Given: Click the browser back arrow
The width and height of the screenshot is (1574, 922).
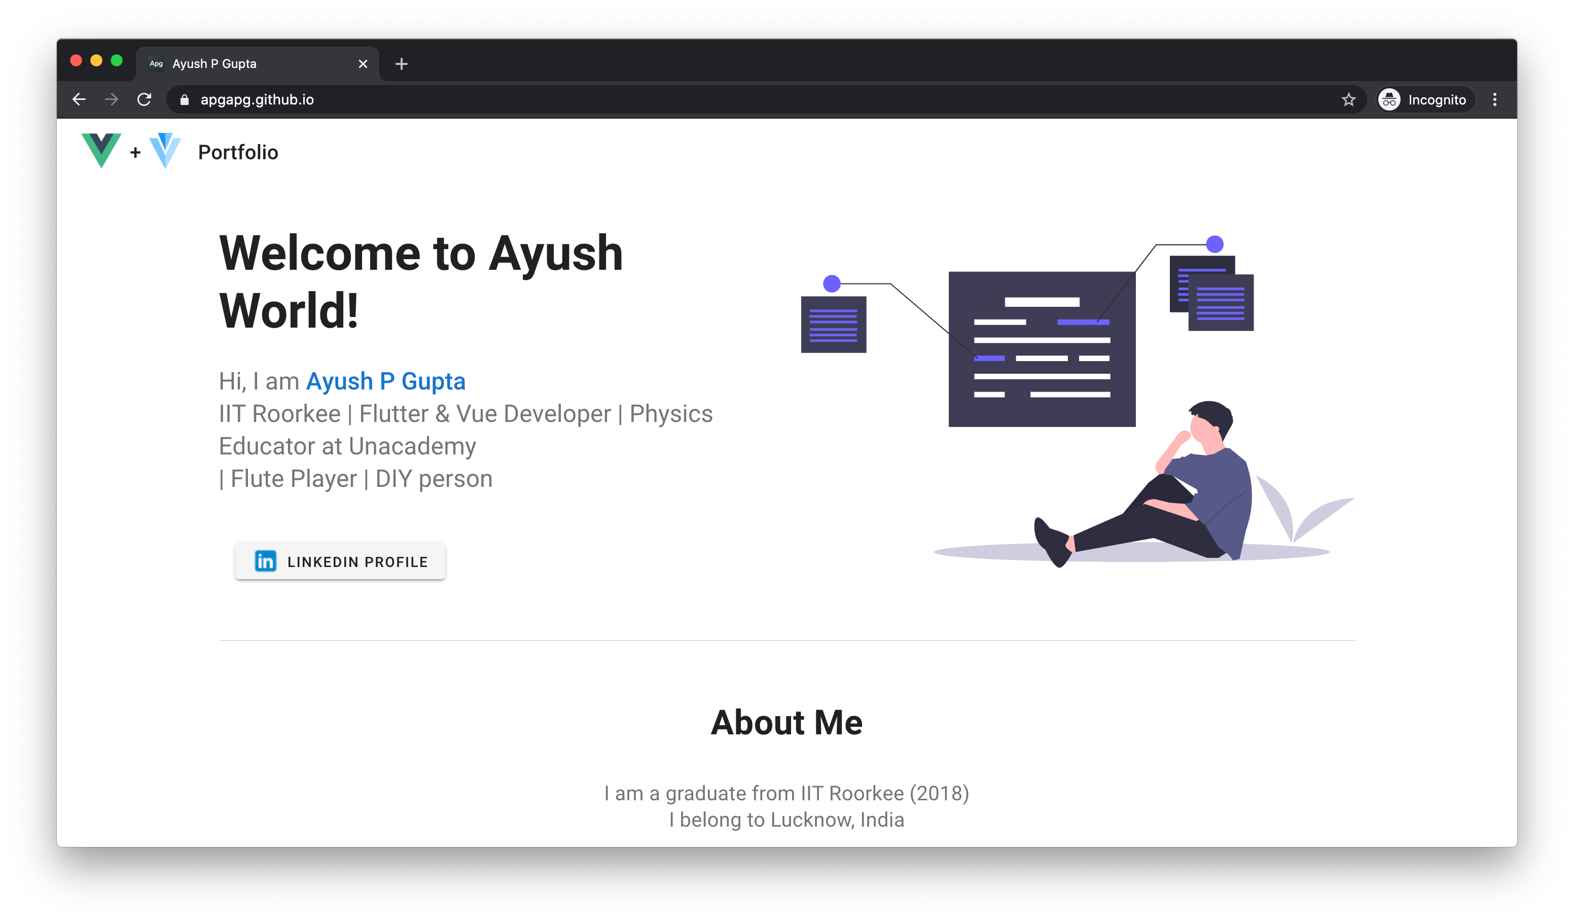Looking at the screenshot, I should tap(79, 99).
